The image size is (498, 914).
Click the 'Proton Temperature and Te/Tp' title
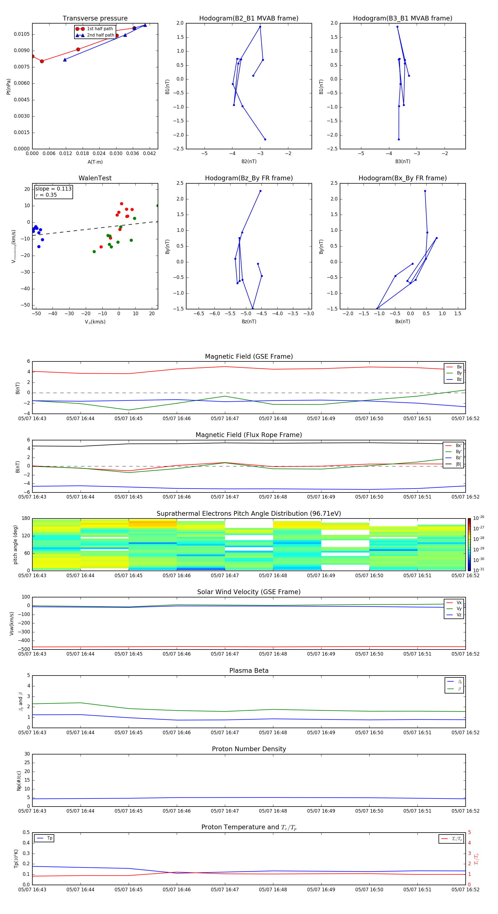coord(249,827)
